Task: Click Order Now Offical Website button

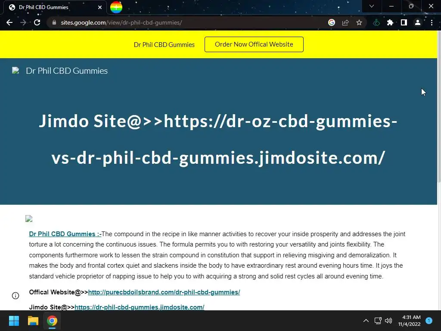Action: click(x=254, y=44)
